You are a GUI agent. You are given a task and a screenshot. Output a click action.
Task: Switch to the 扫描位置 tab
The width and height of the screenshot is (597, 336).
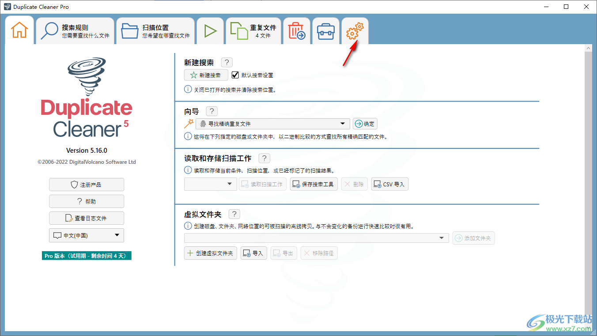tap(155, 31)
